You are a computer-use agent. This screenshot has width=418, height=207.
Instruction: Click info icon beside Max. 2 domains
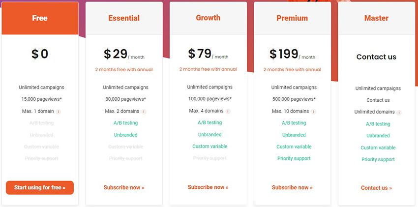point(144,112)
